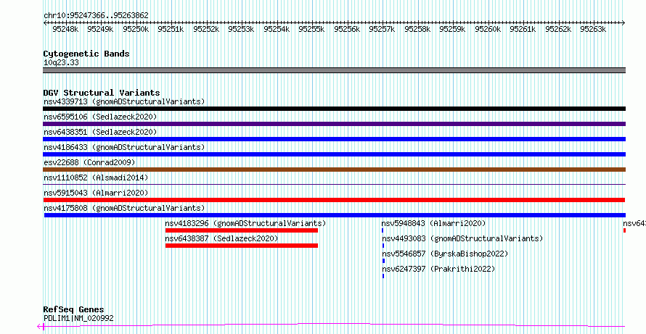Select the blue nsv4186433 variant bar
The height and width of the screenshot is (334, 646).
(x=334, y=154)
